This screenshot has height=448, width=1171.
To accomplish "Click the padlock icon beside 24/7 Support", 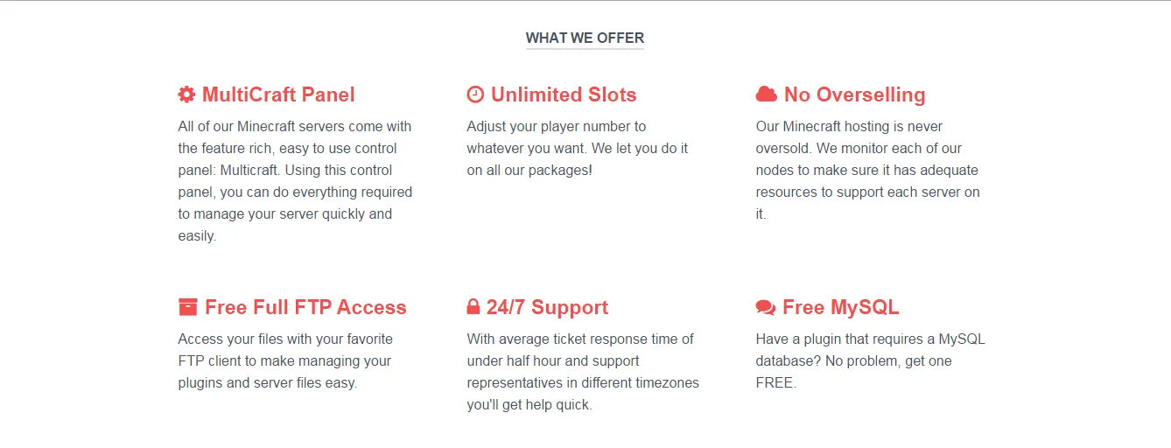I will (x=473, y=307).
